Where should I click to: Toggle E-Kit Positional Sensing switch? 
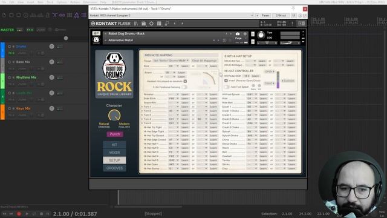click(x=184, y=87)
